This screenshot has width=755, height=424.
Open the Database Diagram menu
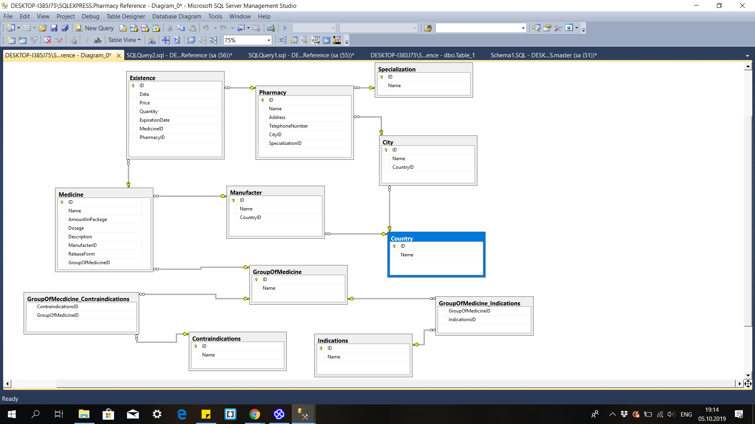(x=177, y=16)
